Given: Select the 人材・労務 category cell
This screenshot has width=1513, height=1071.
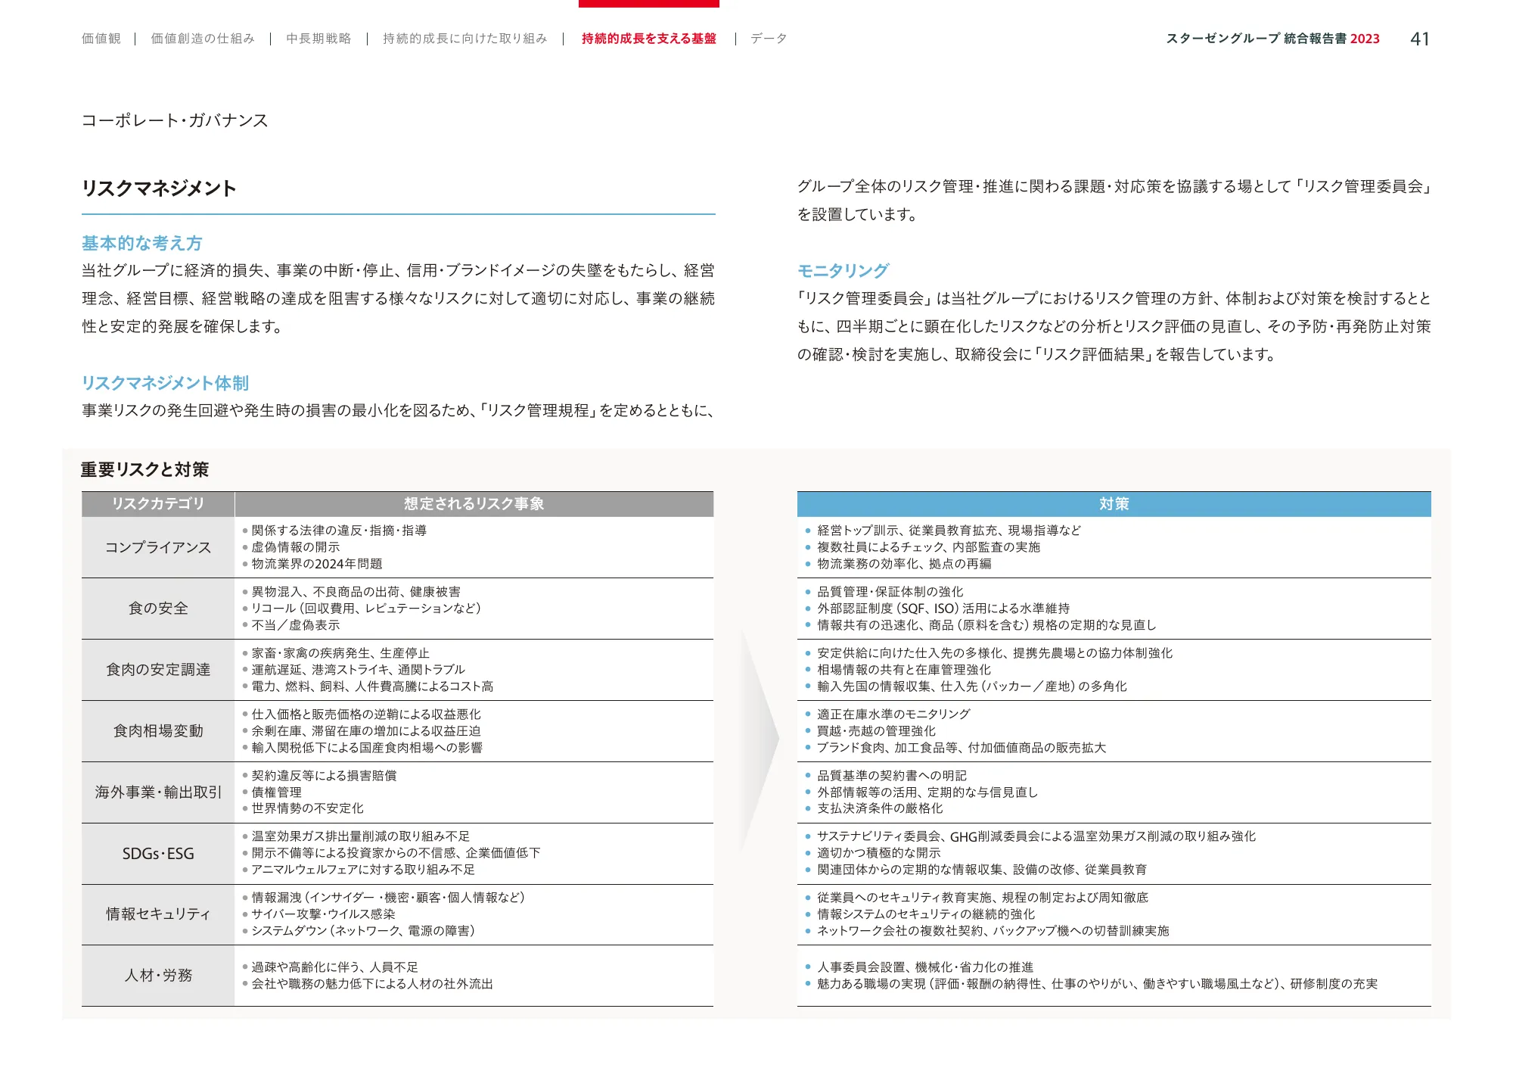Looking at the screenshot, I should (158, 976).
